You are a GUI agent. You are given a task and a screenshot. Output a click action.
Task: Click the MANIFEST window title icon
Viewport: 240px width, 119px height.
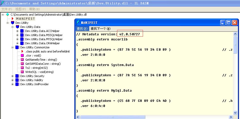point(78,23)
